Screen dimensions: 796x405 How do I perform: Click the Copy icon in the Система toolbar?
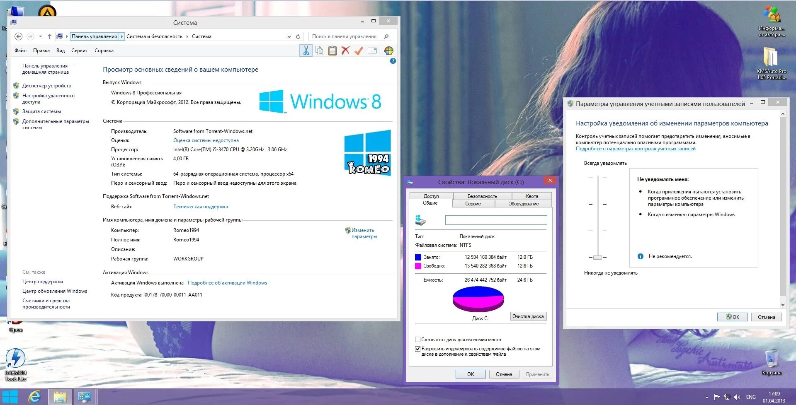click(319, 51)
